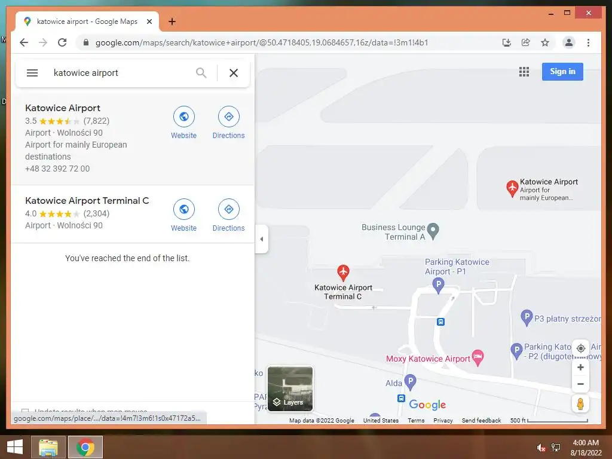
Task: Click bus stop icon below Alda
Action: click(x=401, y=398)
